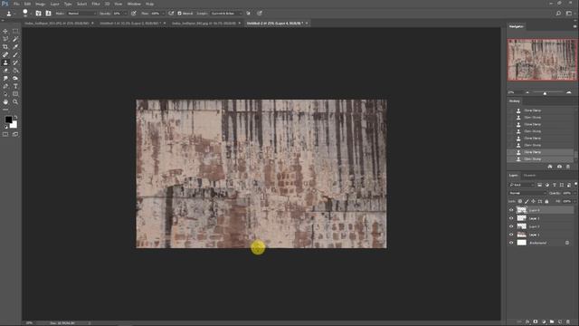Close the Untitled-2 document tab

coord(307,23)
